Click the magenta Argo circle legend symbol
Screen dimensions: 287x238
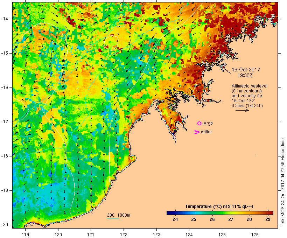click(x=199, y=124)
